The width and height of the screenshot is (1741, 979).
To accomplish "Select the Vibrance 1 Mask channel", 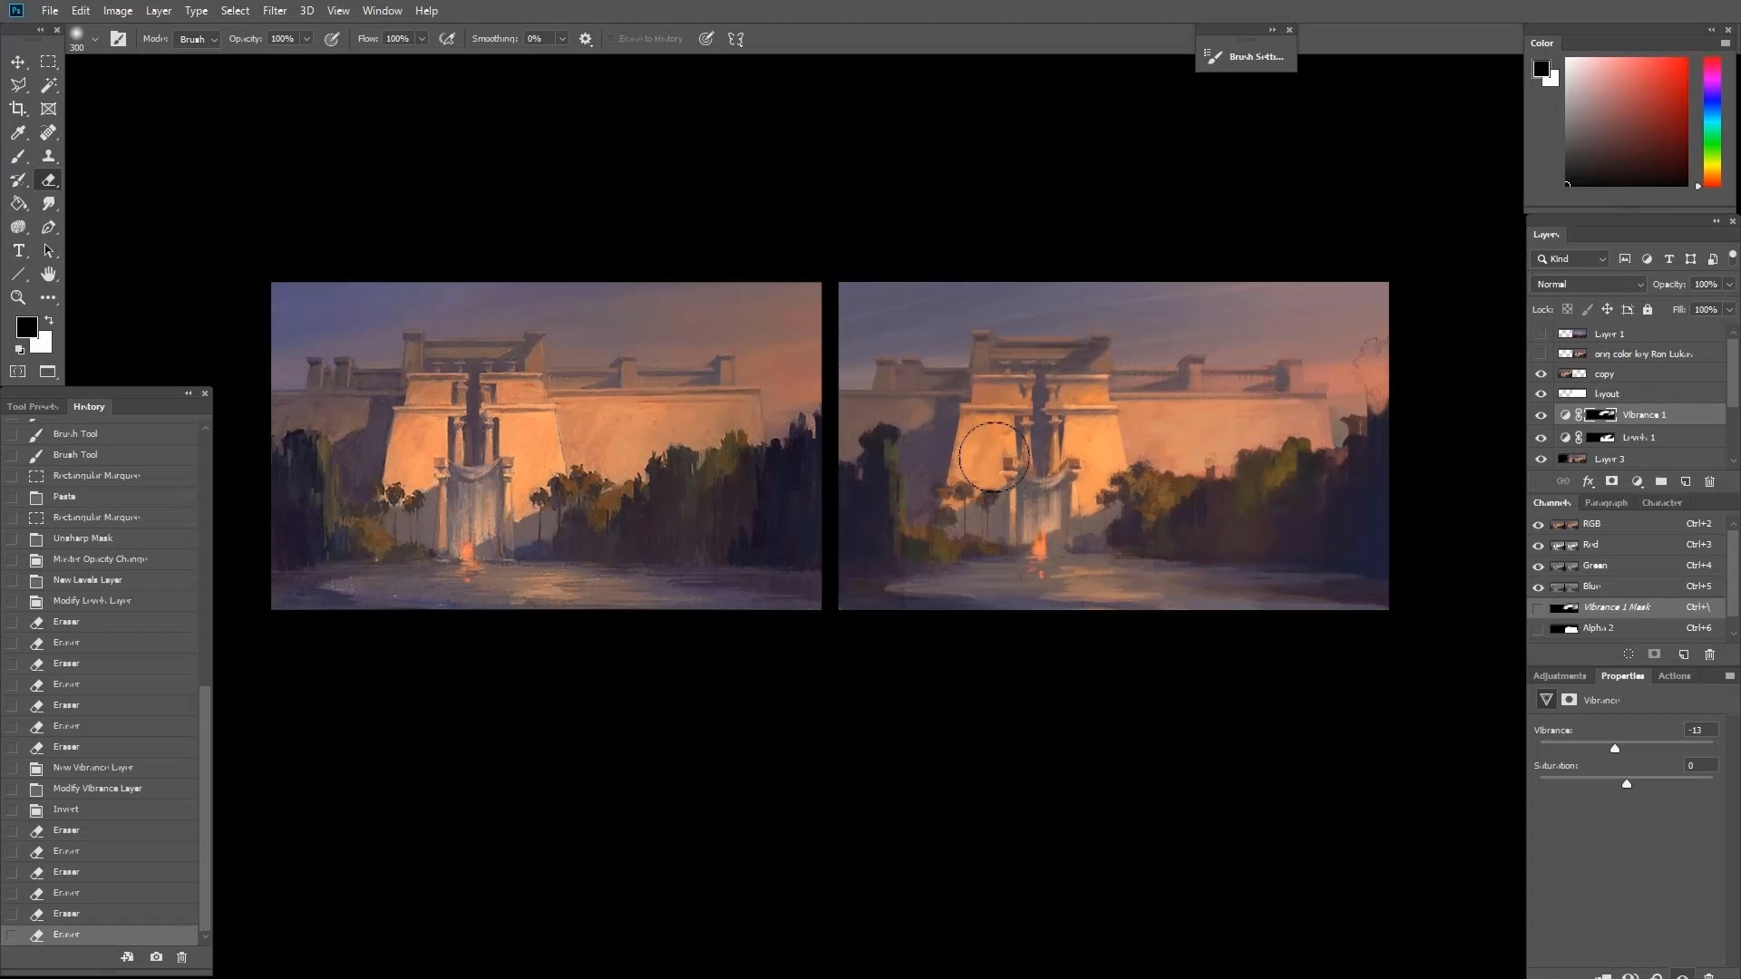I will (1628, 607).
